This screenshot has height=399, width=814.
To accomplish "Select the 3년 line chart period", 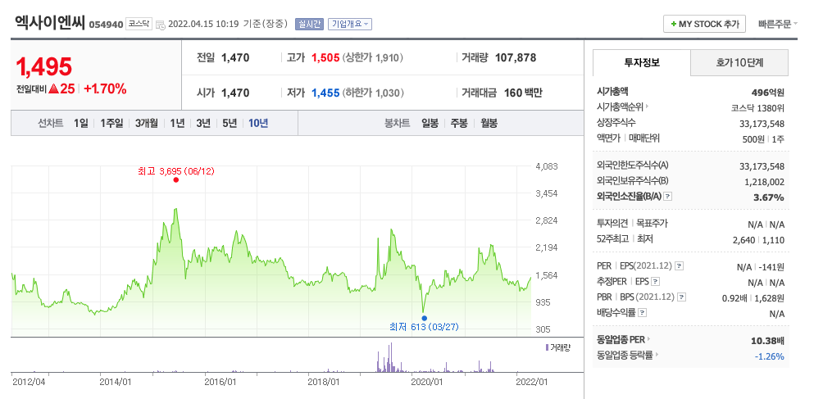I will click(x=203, y=124).
